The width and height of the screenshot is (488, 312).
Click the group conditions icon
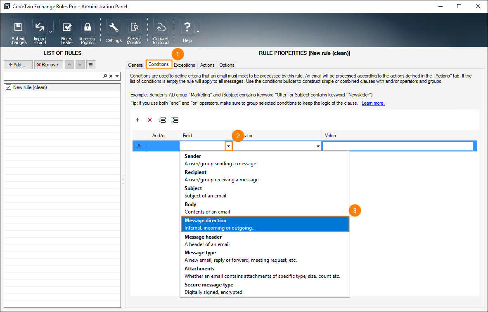click(x=162, y=120)
